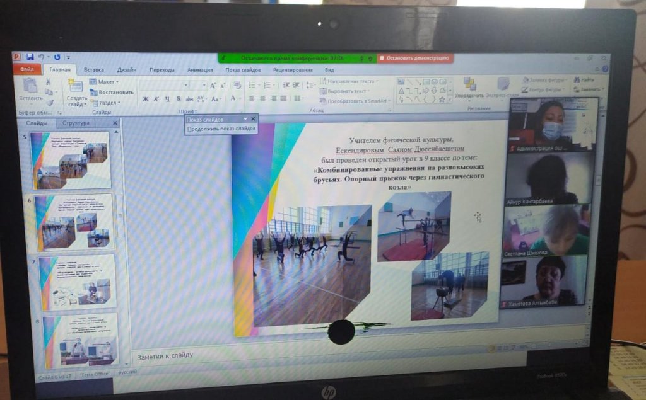This screenshot has width=646, height=400.
Task: Open the Показ слайдов toolbar options arrow
Action: point(245,119)
